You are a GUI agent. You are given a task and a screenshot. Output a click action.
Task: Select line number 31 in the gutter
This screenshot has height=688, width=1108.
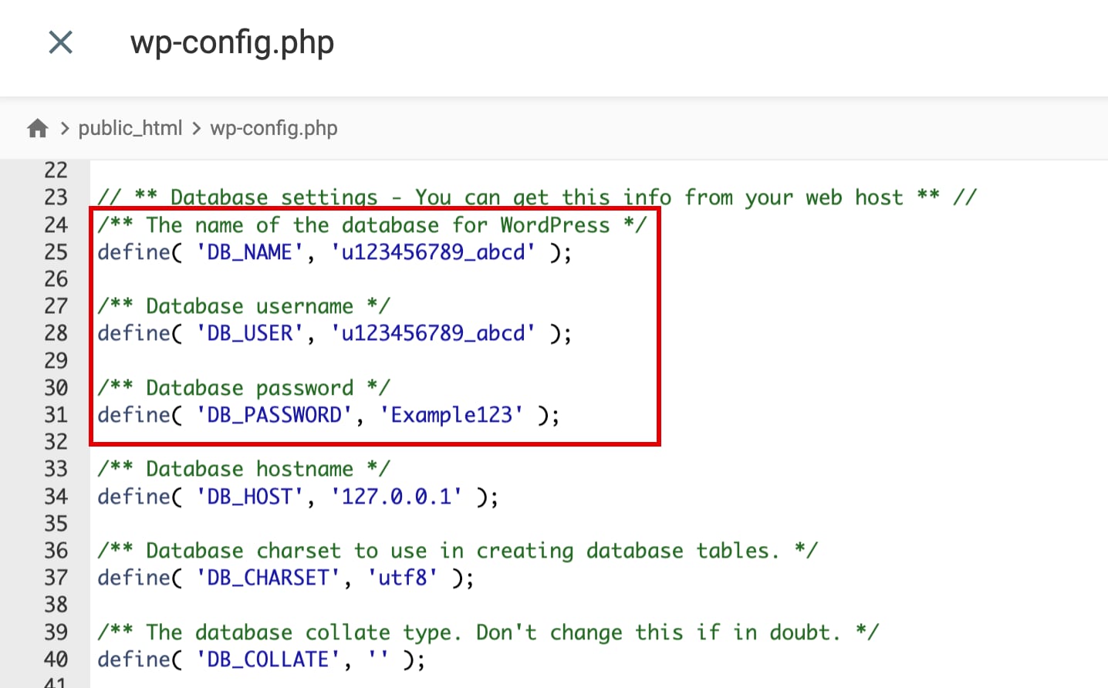pos(56,414)
